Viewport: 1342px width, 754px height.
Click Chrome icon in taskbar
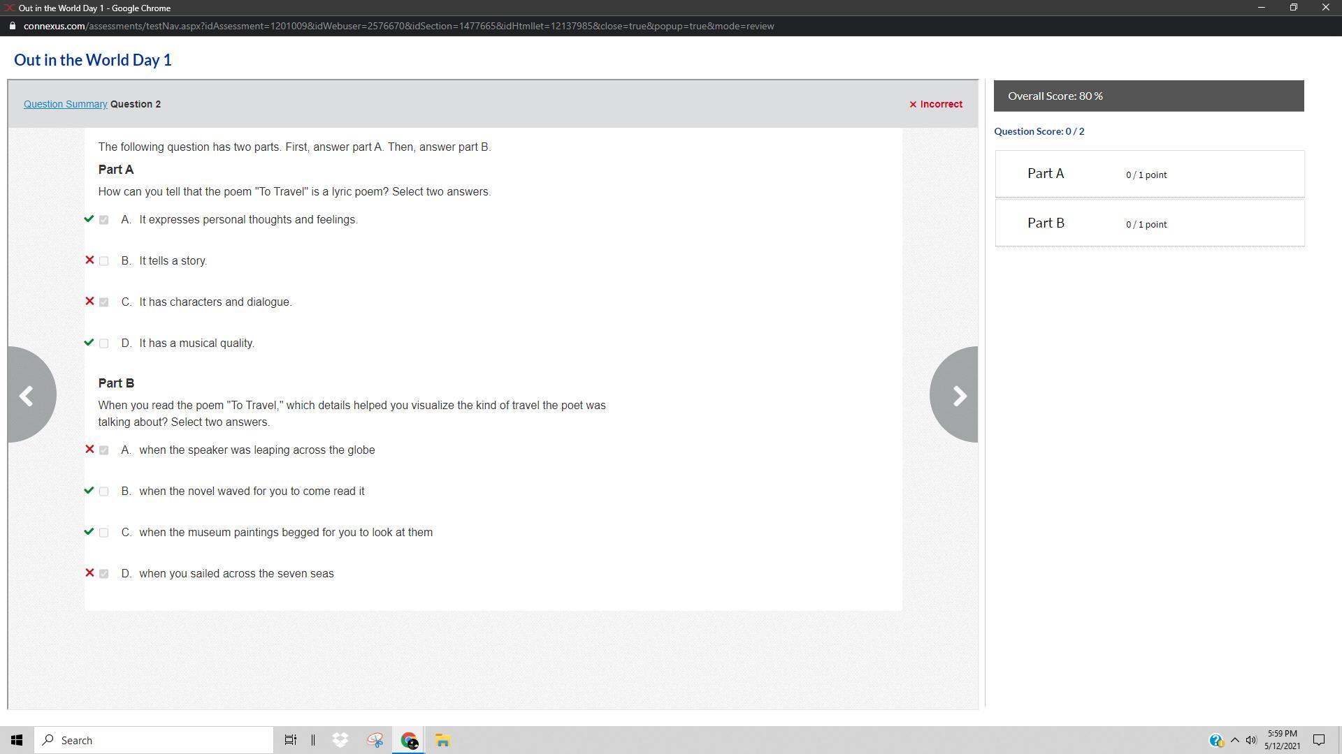[409, 740]
